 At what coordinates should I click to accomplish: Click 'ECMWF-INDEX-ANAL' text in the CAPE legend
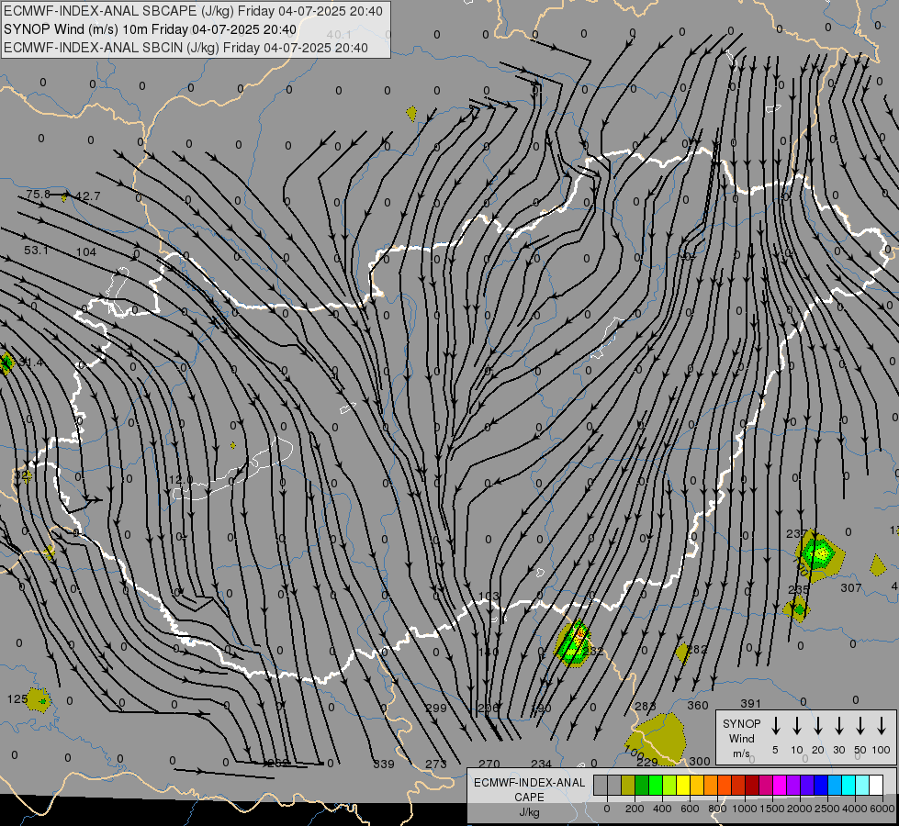tap(529, 783)
